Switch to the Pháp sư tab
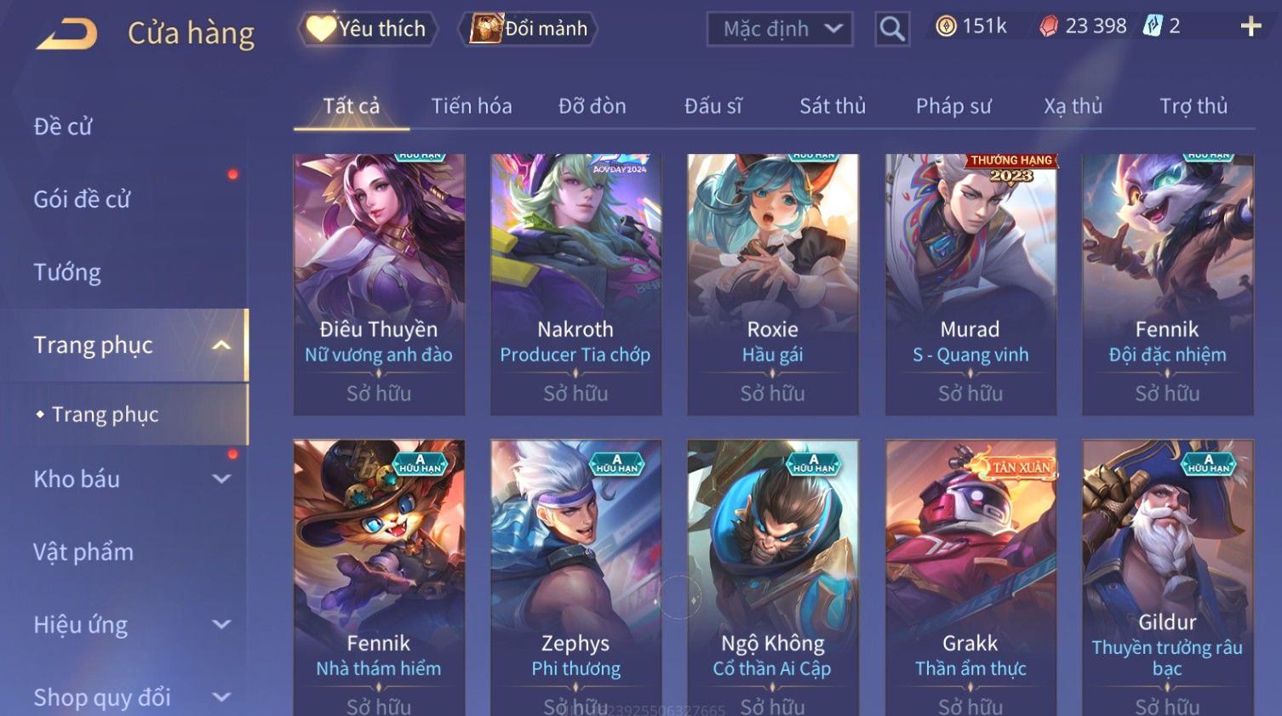The height and width of the screenshot is (716, 1282). (953, 106)
